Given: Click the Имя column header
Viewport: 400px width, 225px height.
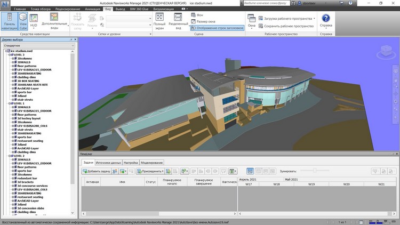Looking at the screenshot, I should coord(122,182).
